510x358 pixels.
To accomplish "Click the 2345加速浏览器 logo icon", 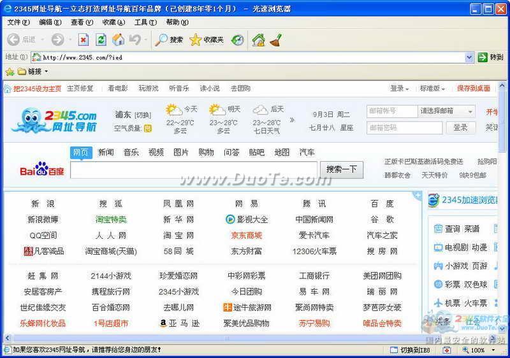I will (433, 200).
